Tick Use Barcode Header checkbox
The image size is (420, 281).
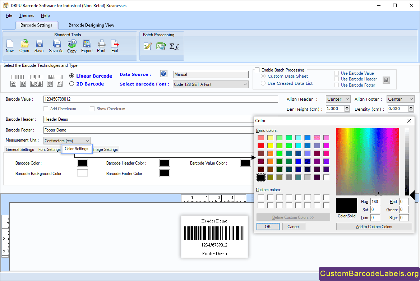336,79
